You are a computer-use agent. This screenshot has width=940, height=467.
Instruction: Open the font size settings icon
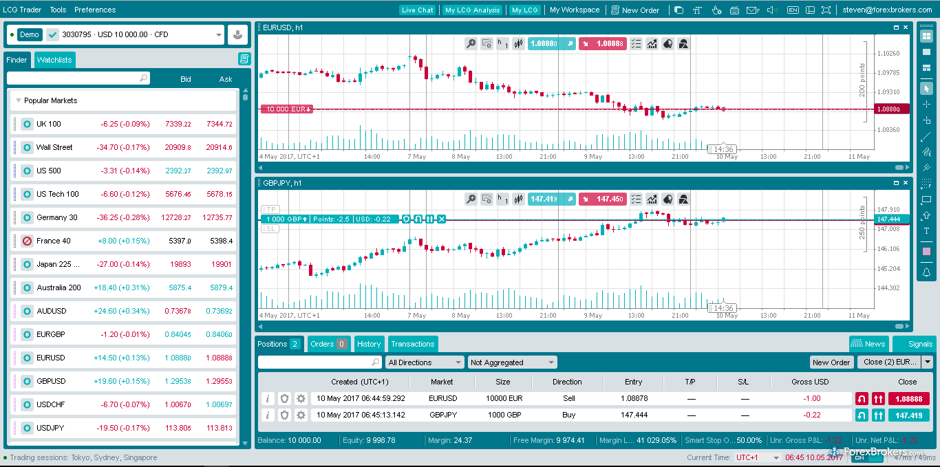[x=698, y=10]
